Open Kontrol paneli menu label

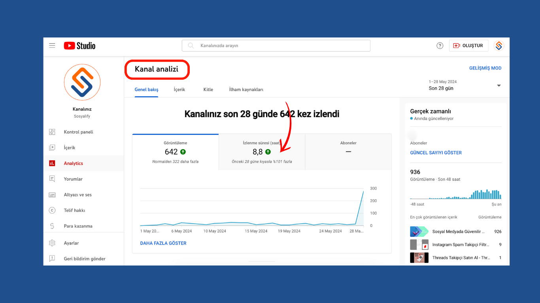tap(79, 132)
